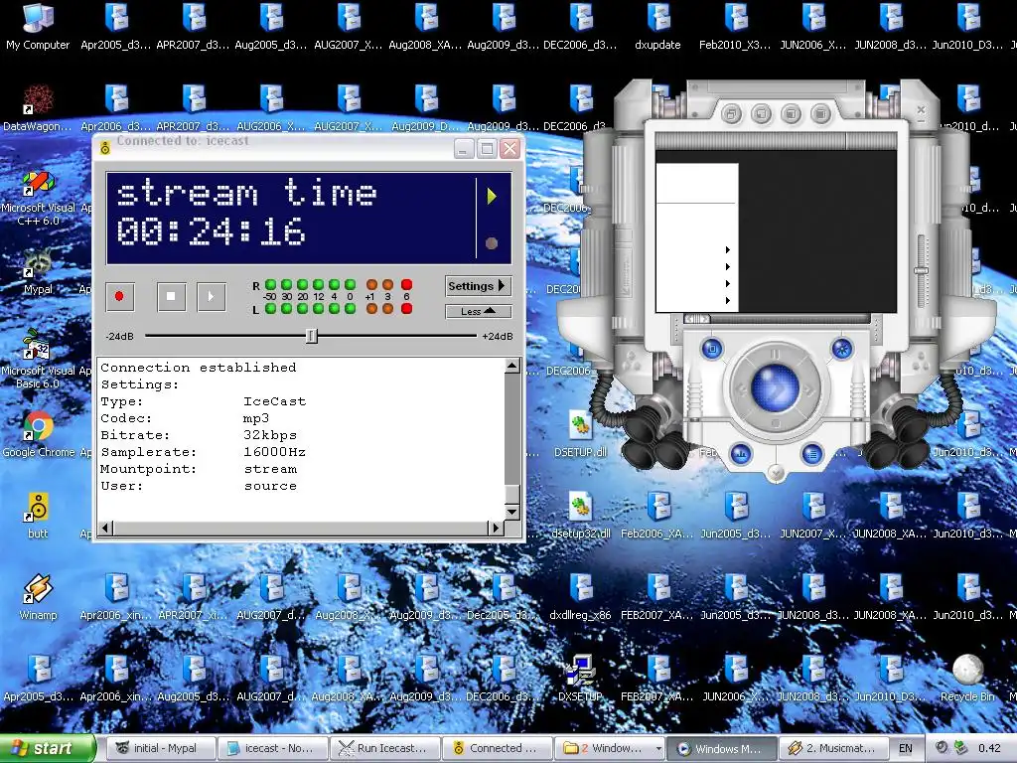Switch to "Windows M..." taskbar button
The image size is (1017, 763).
point(721,748)
